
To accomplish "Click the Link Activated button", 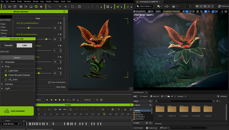I will coord(17,111).
